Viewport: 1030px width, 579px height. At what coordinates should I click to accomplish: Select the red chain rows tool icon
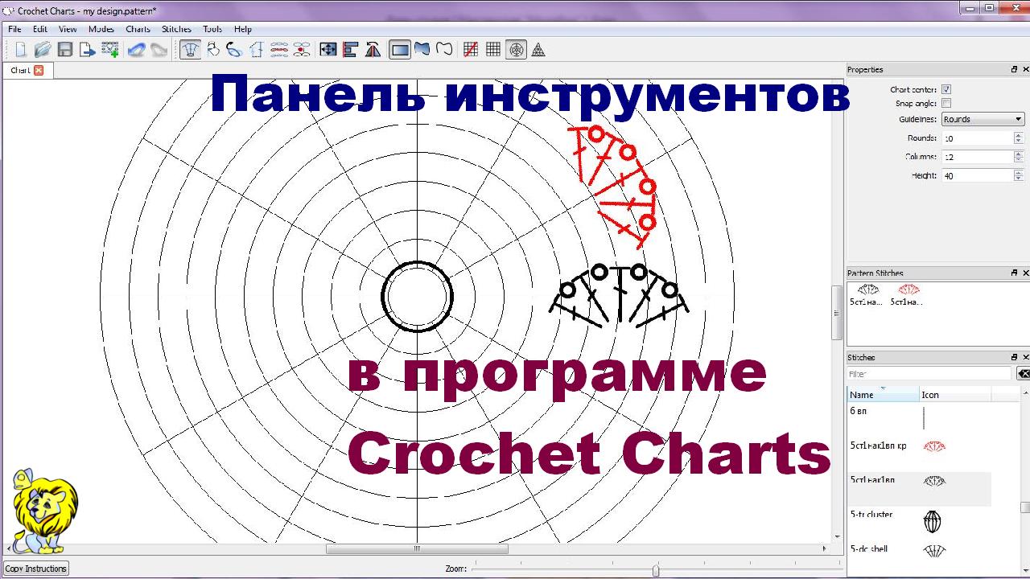click(x=279, y=50)
